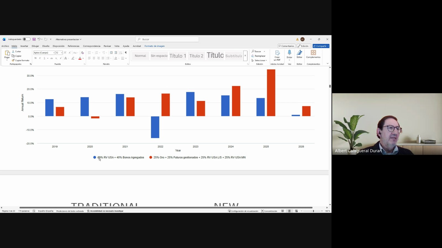Justify the paragraph text
The height and width of the screenshot is (248, 442).
tap(103, 58)
